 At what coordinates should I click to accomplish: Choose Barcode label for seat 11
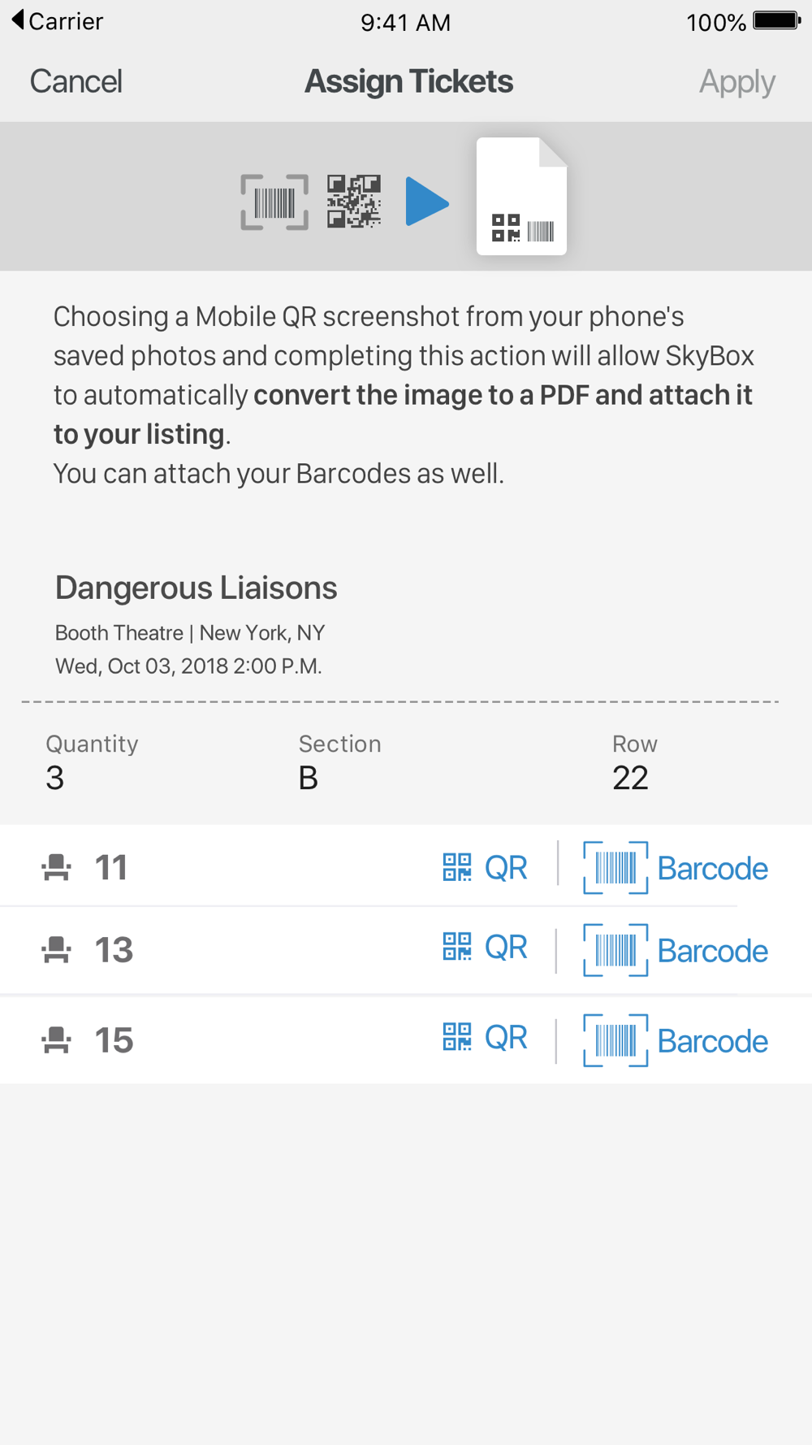tap(712, 869)
